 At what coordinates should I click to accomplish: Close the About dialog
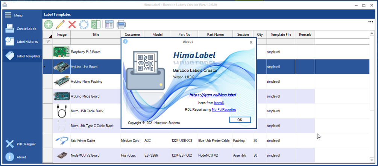point(251,42)
